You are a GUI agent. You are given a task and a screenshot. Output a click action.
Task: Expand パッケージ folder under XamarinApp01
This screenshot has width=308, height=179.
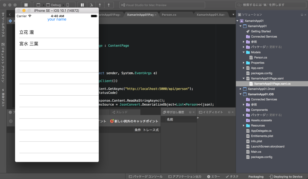click(x=244, y=47)
